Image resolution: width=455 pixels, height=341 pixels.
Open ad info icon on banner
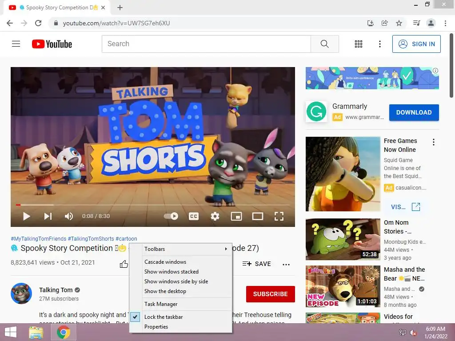(x=435, y=71)
